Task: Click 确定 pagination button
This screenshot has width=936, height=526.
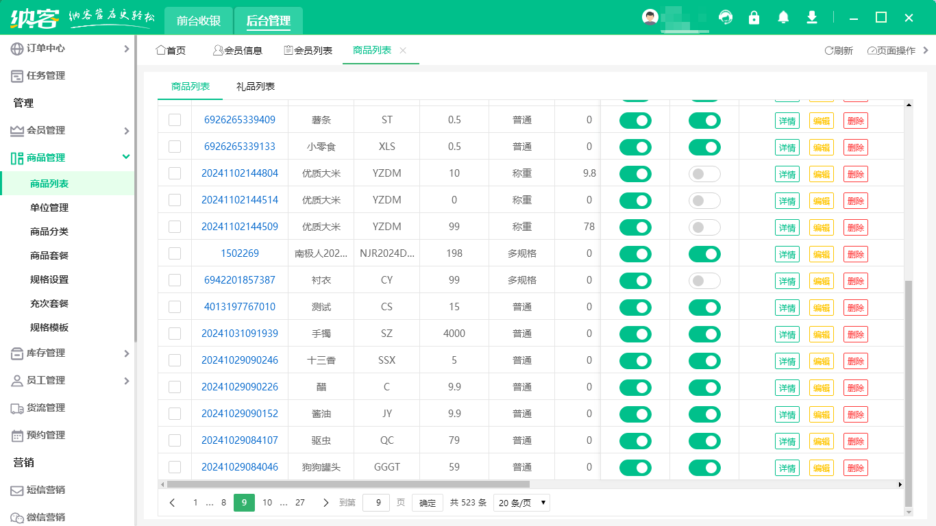Action: [428, 503]
